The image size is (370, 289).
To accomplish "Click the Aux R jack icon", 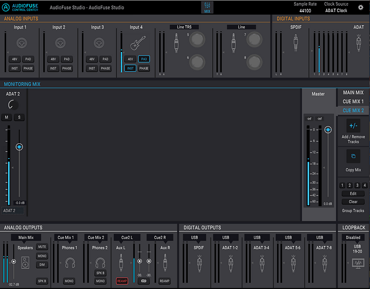I will pyautogui.click(x=165, y=262).
